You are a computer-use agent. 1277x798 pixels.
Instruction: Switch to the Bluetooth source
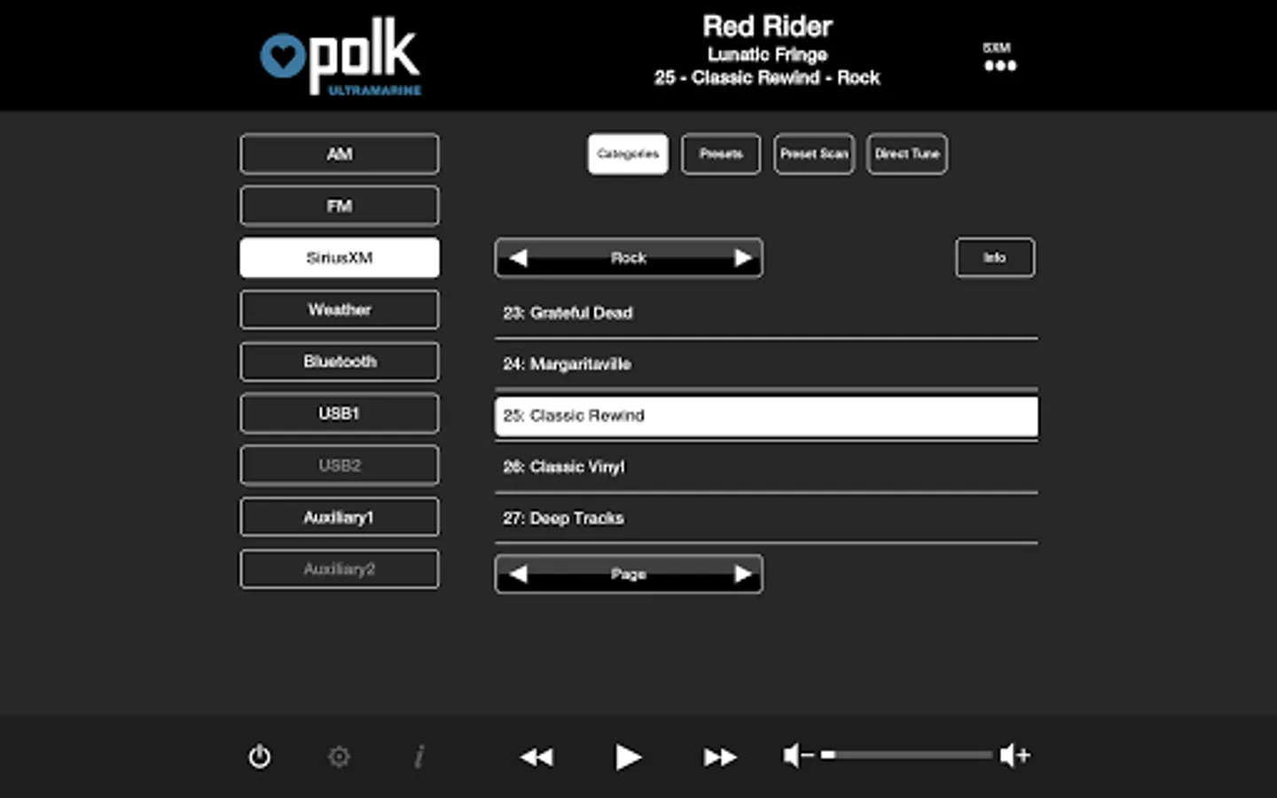339,362
